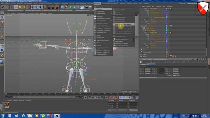Click the Render View clapperboard icon
Screen dimensions: 210x118
click(x=49, y=7)
